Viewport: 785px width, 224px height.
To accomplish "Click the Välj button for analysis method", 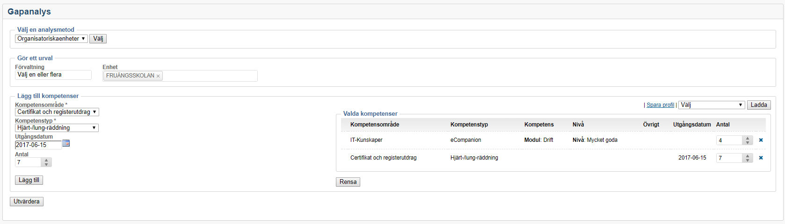I will click(x=98, y=39).
